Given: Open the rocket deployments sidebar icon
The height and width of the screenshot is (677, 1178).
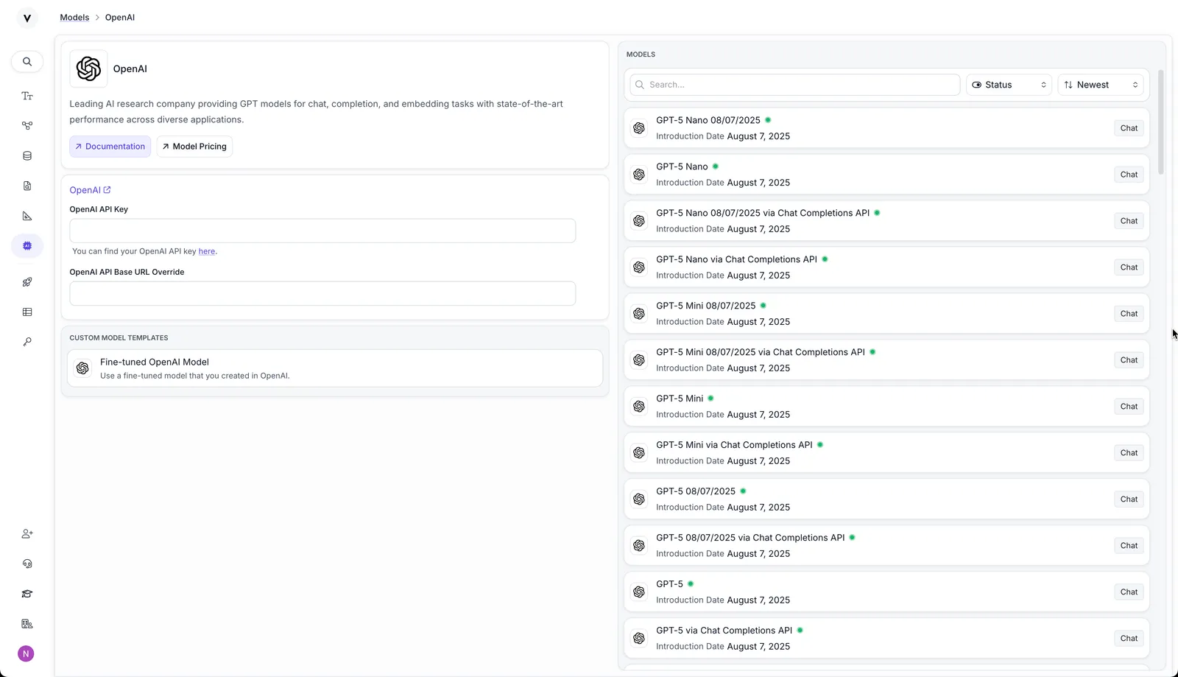Looking at the screenshot, I should tap(27, 282).
